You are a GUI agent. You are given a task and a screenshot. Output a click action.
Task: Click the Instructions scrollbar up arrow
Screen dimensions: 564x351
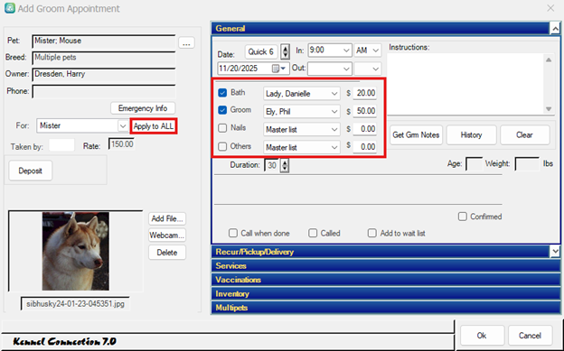[x=549, y=60]
